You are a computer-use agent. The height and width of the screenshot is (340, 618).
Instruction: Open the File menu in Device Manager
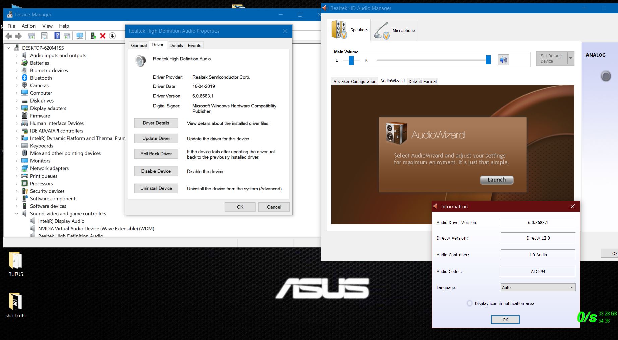pyautogui.click(x=11, y=26)
